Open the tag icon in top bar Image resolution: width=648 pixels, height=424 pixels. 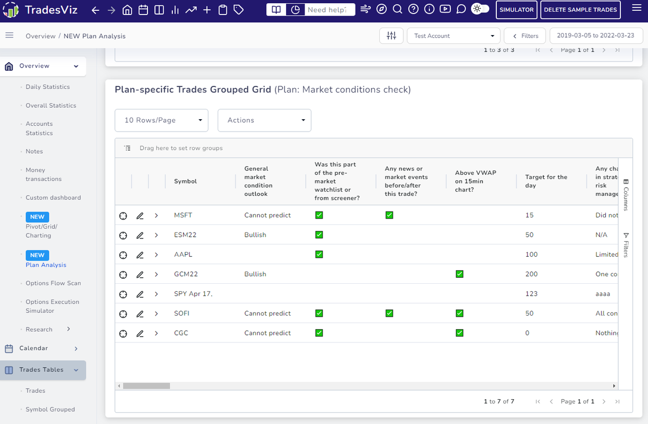click(239, 10)
